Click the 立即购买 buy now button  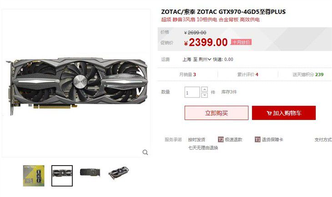216,113
